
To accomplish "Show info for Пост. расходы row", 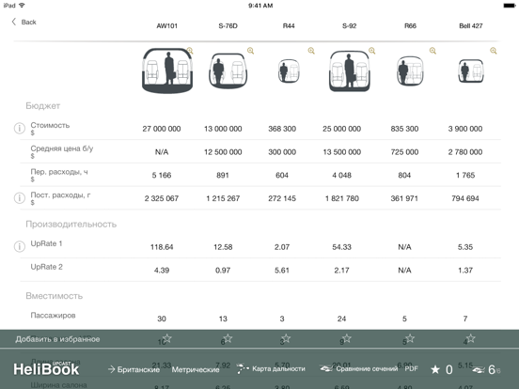I will point(20,198).
